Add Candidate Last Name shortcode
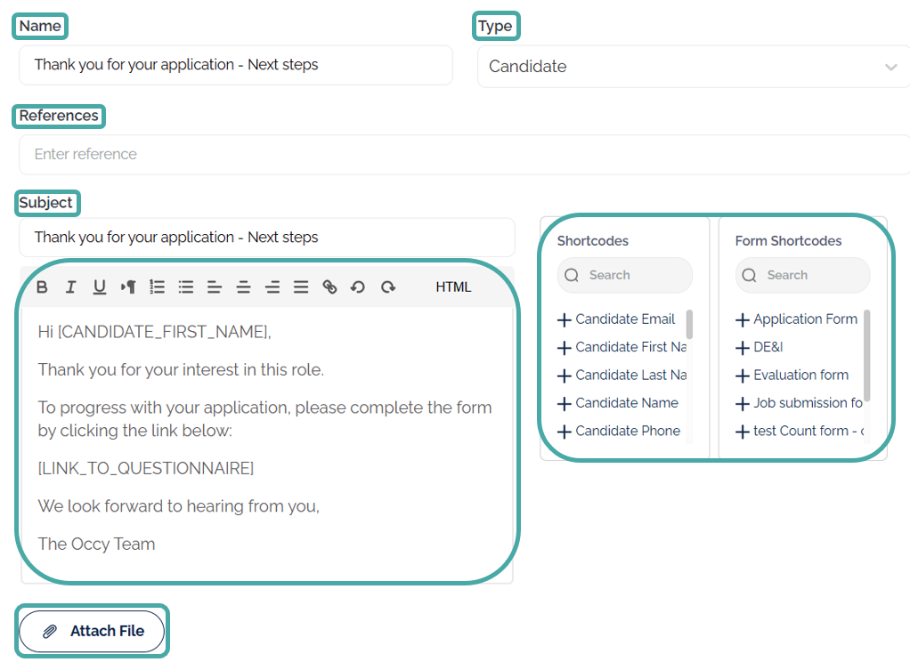The image size is (910, 662). tap(622, 375)
